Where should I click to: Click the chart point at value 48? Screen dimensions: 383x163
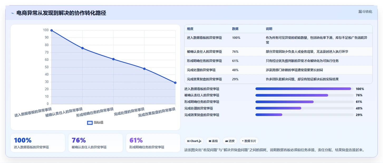coord(144,69)
